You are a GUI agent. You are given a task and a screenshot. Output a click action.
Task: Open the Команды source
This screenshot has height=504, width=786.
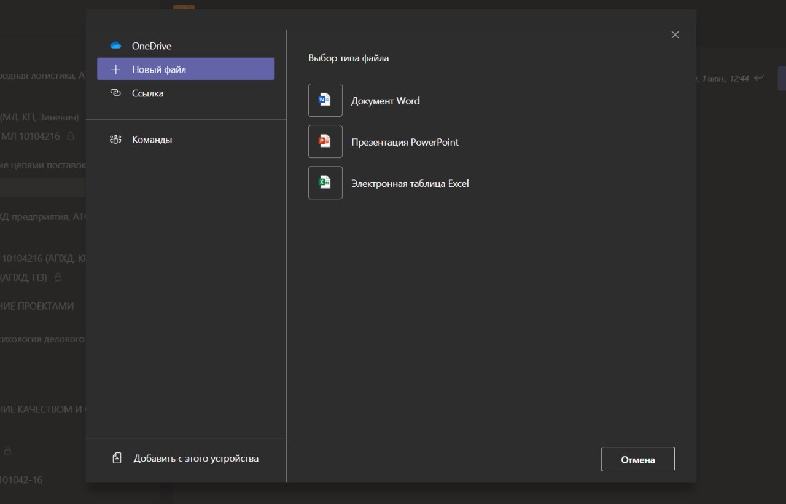(185, 140)
